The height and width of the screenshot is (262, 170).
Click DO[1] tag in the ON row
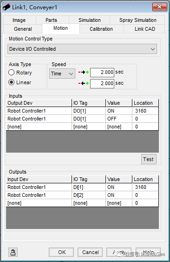(x=89, y=111)
